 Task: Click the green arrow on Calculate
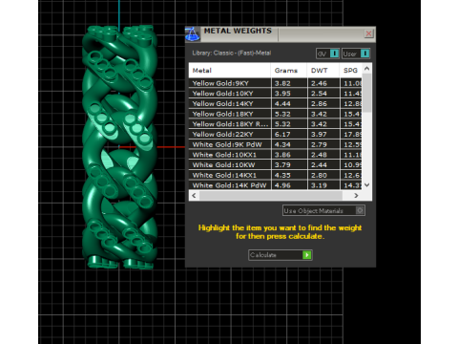(306, 255)
